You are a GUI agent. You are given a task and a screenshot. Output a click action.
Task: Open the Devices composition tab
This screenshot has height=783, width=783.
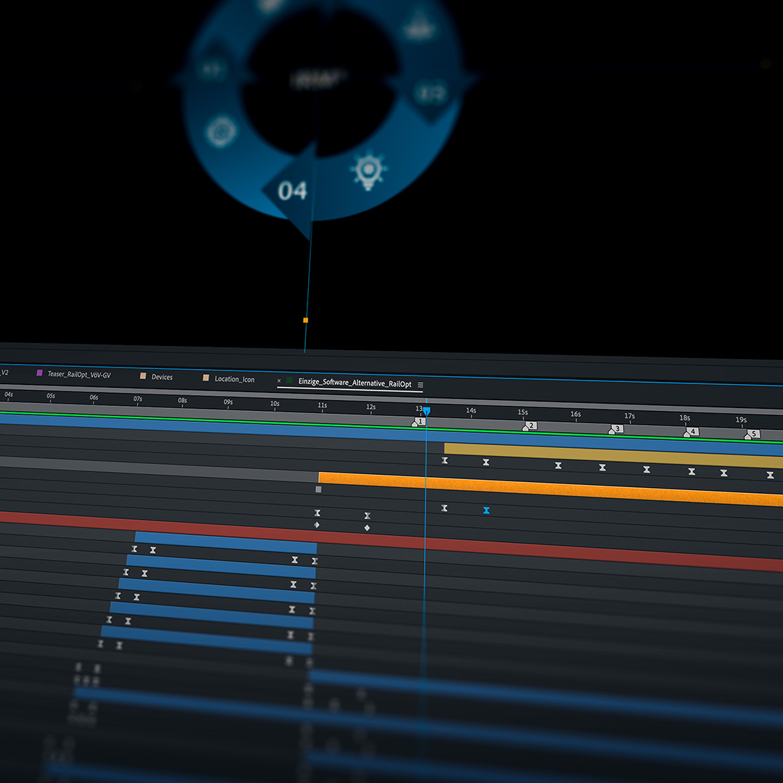(x=162, y=377)
